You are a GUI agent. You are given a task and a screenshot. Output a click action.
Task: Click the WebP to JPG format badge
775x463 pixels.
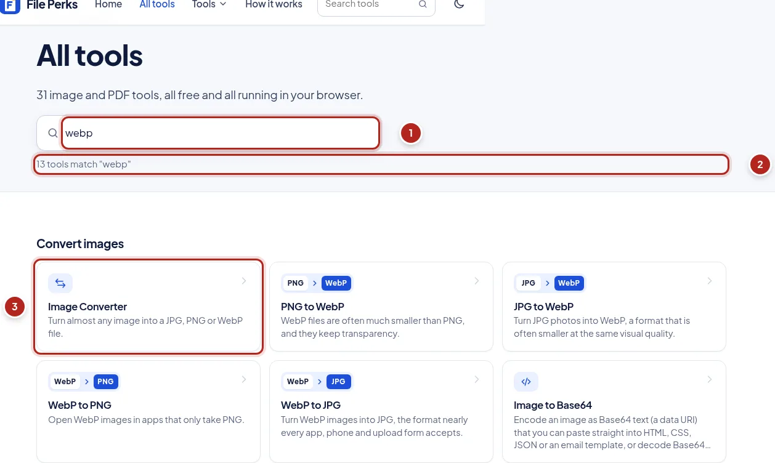(317, 382)
